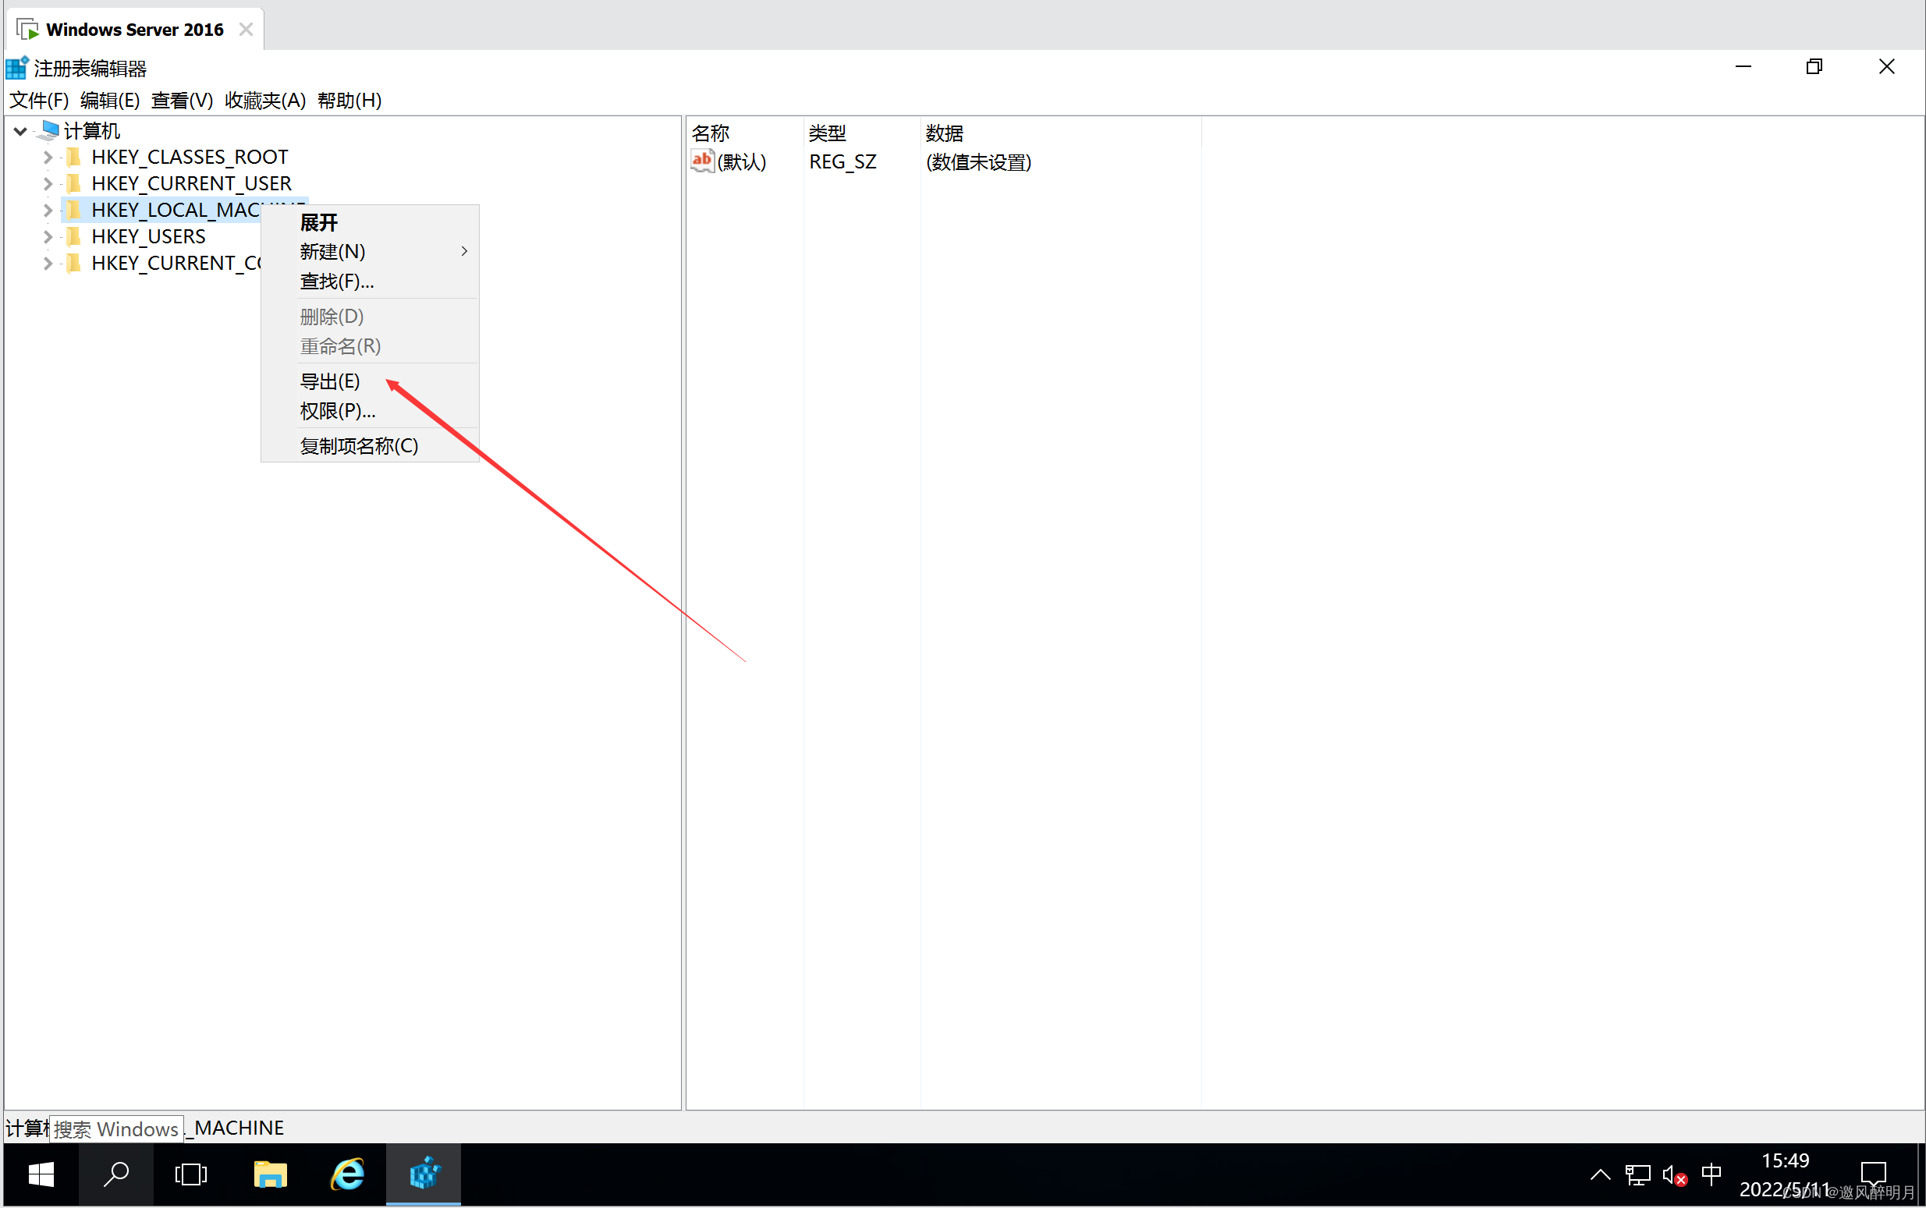Open the 收藏夹(A) menu
This screenshot has height=1208, width=1926.
(265, 101)
